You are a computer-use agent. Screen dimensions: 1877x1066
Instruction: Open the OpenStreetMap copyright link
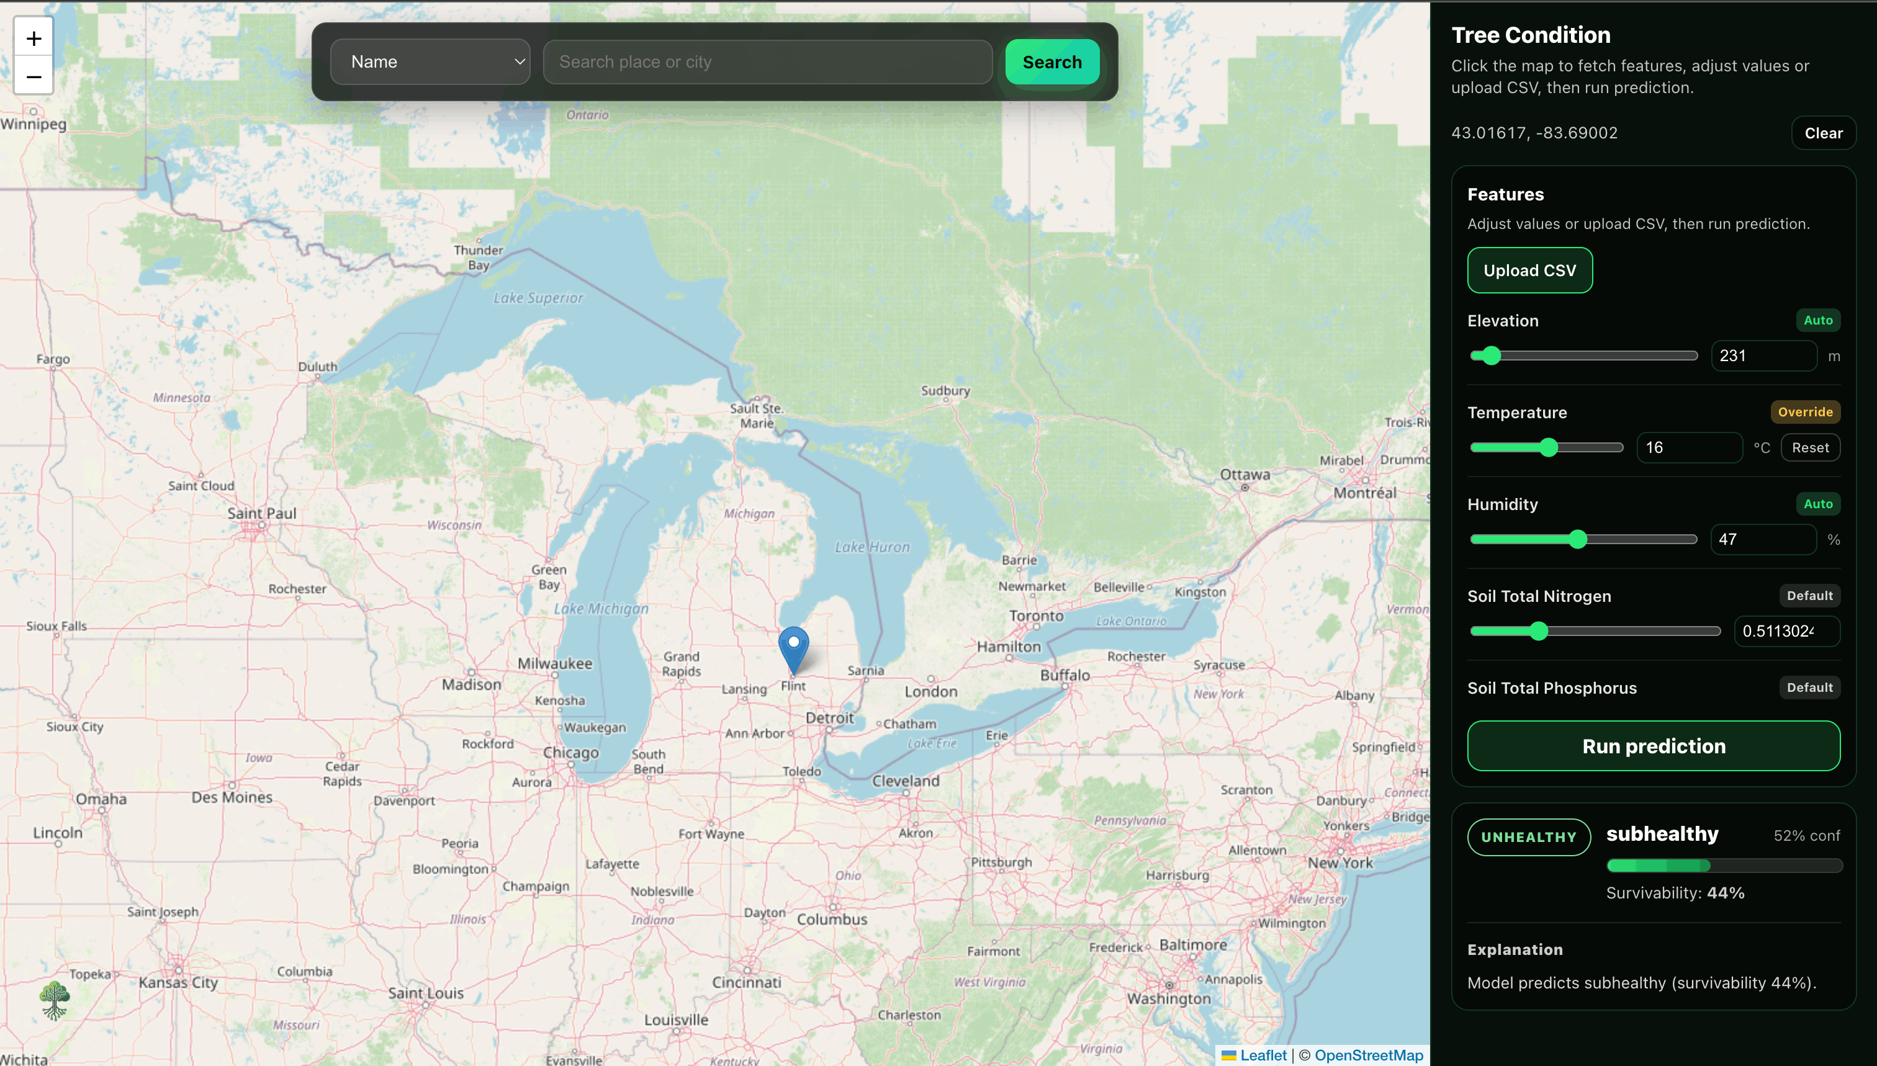point(1368,1055)
